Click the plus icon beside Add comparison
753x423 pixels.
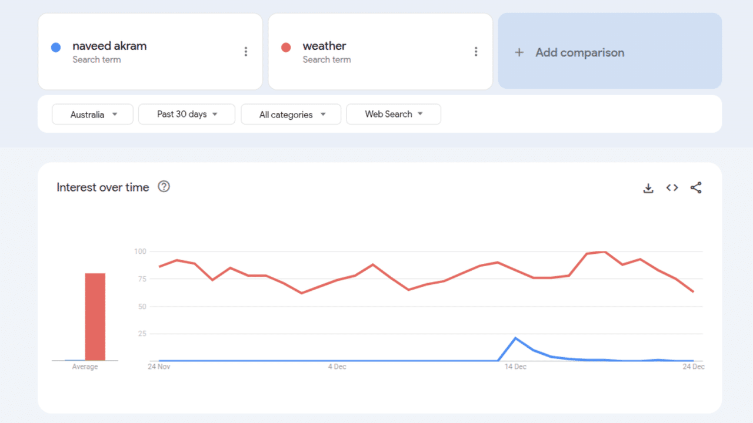tap(519, 52)
